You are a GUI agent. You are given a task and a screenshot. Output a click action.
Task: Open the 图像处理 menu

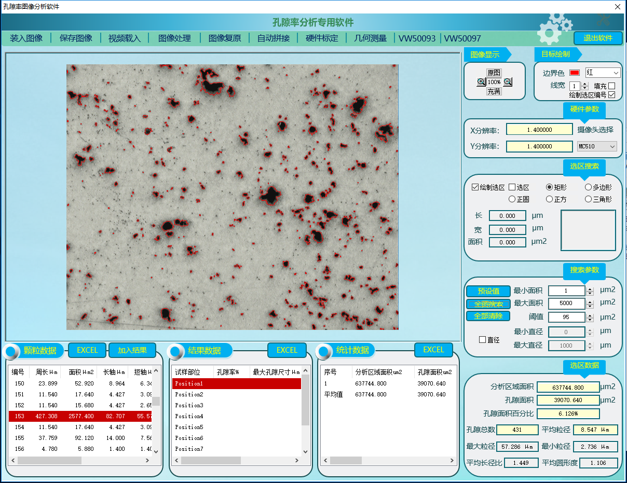(174, 38)
